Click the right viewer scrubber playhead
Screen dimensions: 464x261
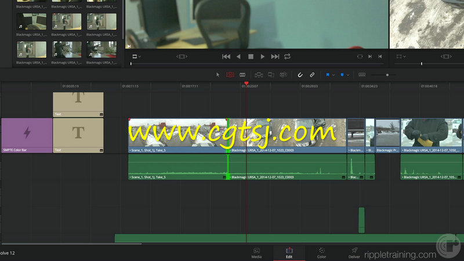click(422, 64)
